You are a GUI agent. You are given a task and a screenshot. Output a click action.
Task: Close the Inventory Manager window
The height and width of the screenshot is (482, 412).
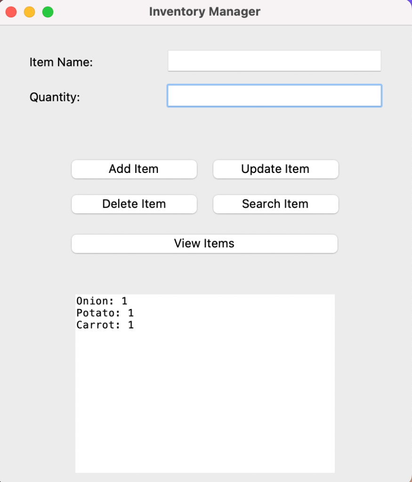pos(11,12)
